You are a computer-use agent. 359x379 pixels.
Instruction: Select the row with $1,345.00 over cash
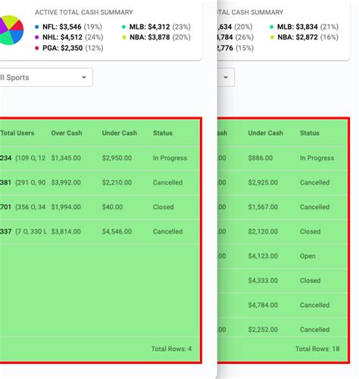(100, 158)
